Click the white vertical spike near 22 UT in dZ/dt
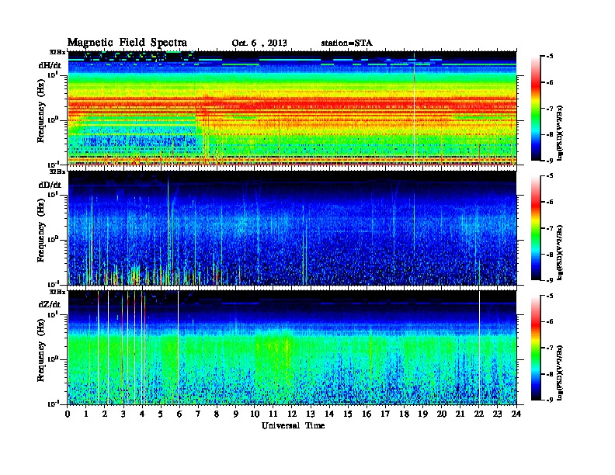 coord(479,348)
